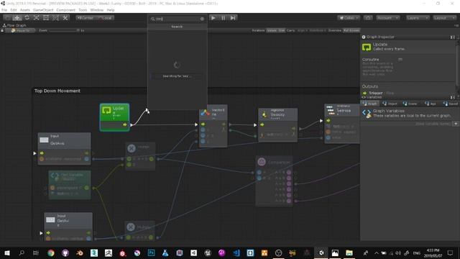Open the Align dropdown in graph toolbar
The height and width of the screenshot is (259, 460).
[302, 30]
